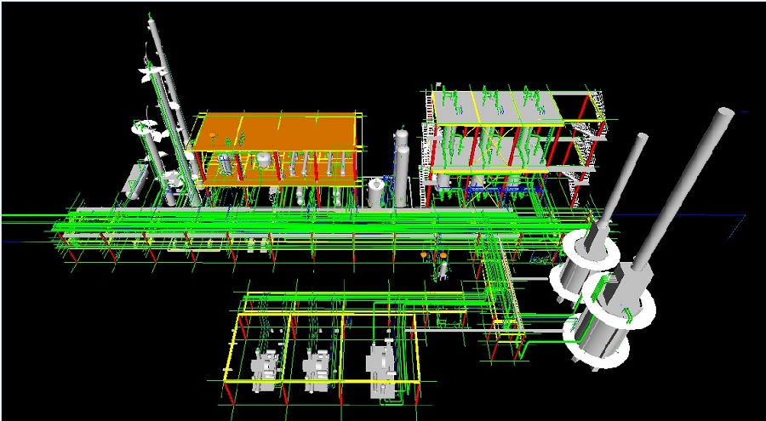Click the small vessel beneath the orange valves
766x421 pixels.
coord(442,270)
